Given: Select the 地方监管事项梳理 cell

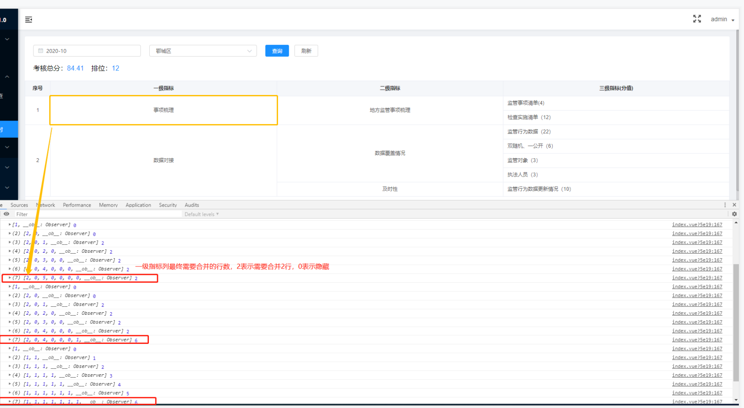Looking at the screenshot, I should point(390,110).
